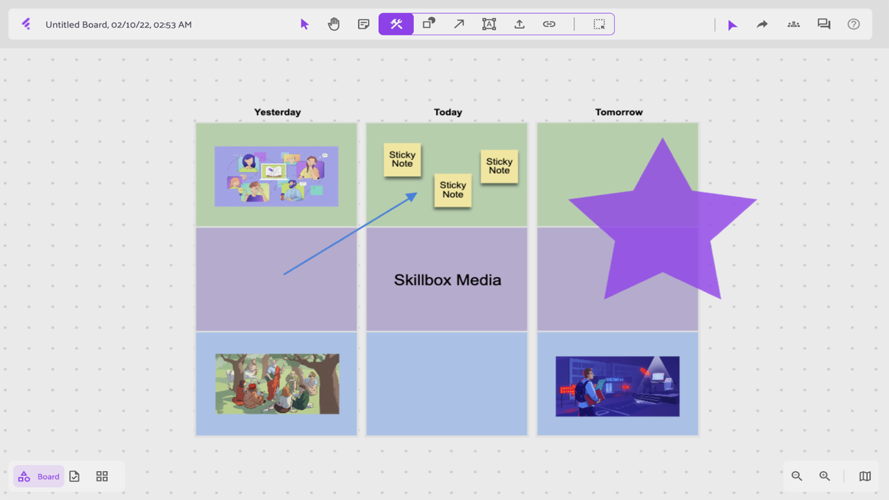The image size is (889, 500).
Task: Open the shapes tool
Action: pos(428,24)
